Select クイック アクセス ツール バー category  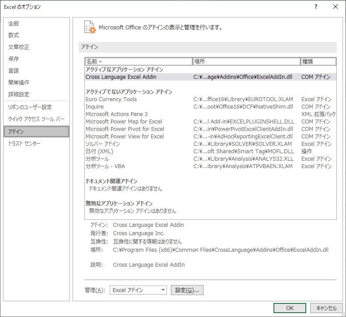point(36,119)
